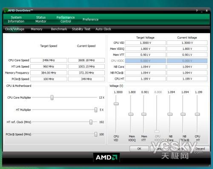The width and height of the screenshot is (213, 169).
Task: Click the CPU Core Multiplier slider handle
Action: tap(52, 97)
